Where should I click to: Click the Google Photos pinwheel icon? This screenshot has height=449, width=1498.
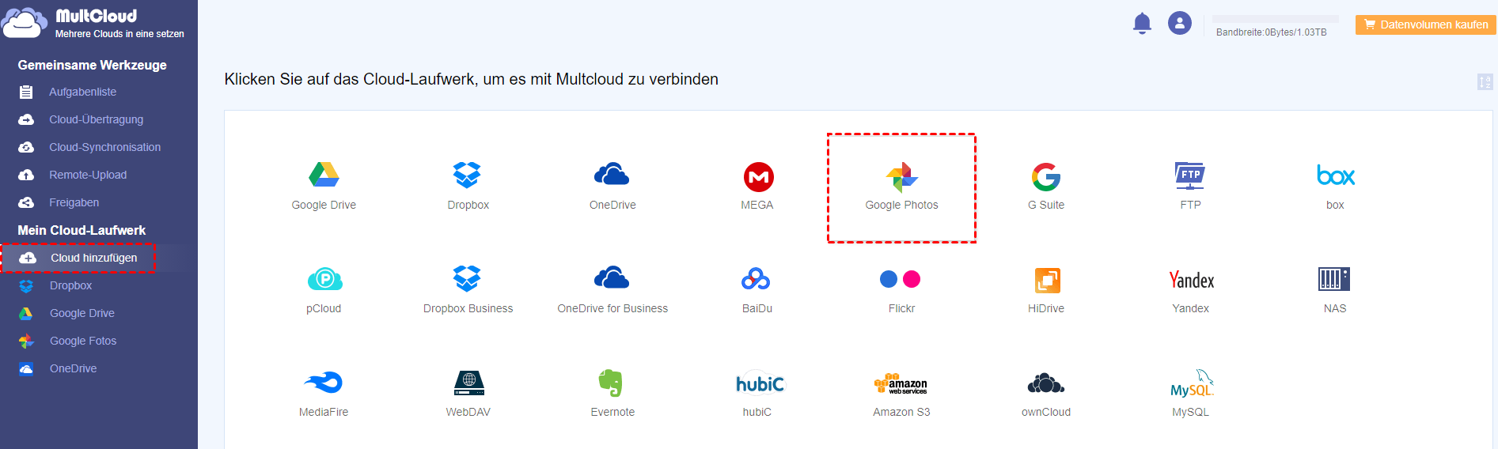pyautogui.click(x=901, y=177)
